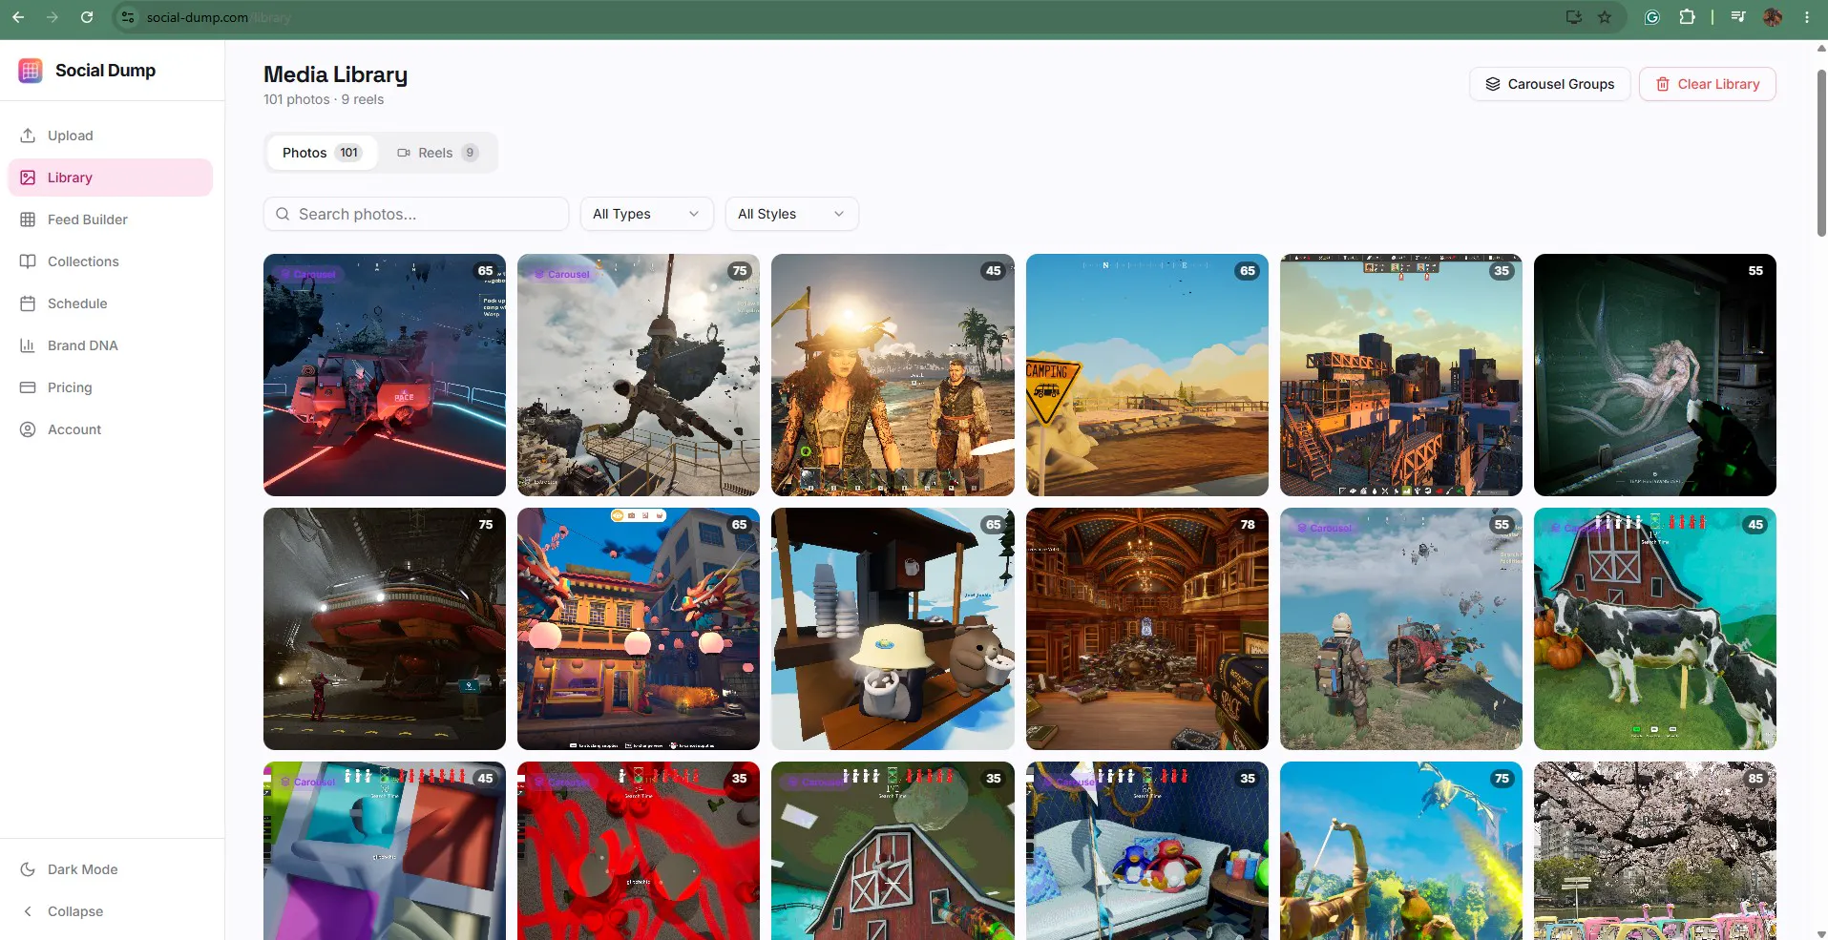Image resolution: width=1828 pixels, height=940 pixels.
Task: Open the shipping container base photo
Action: tap(1401, 375)
